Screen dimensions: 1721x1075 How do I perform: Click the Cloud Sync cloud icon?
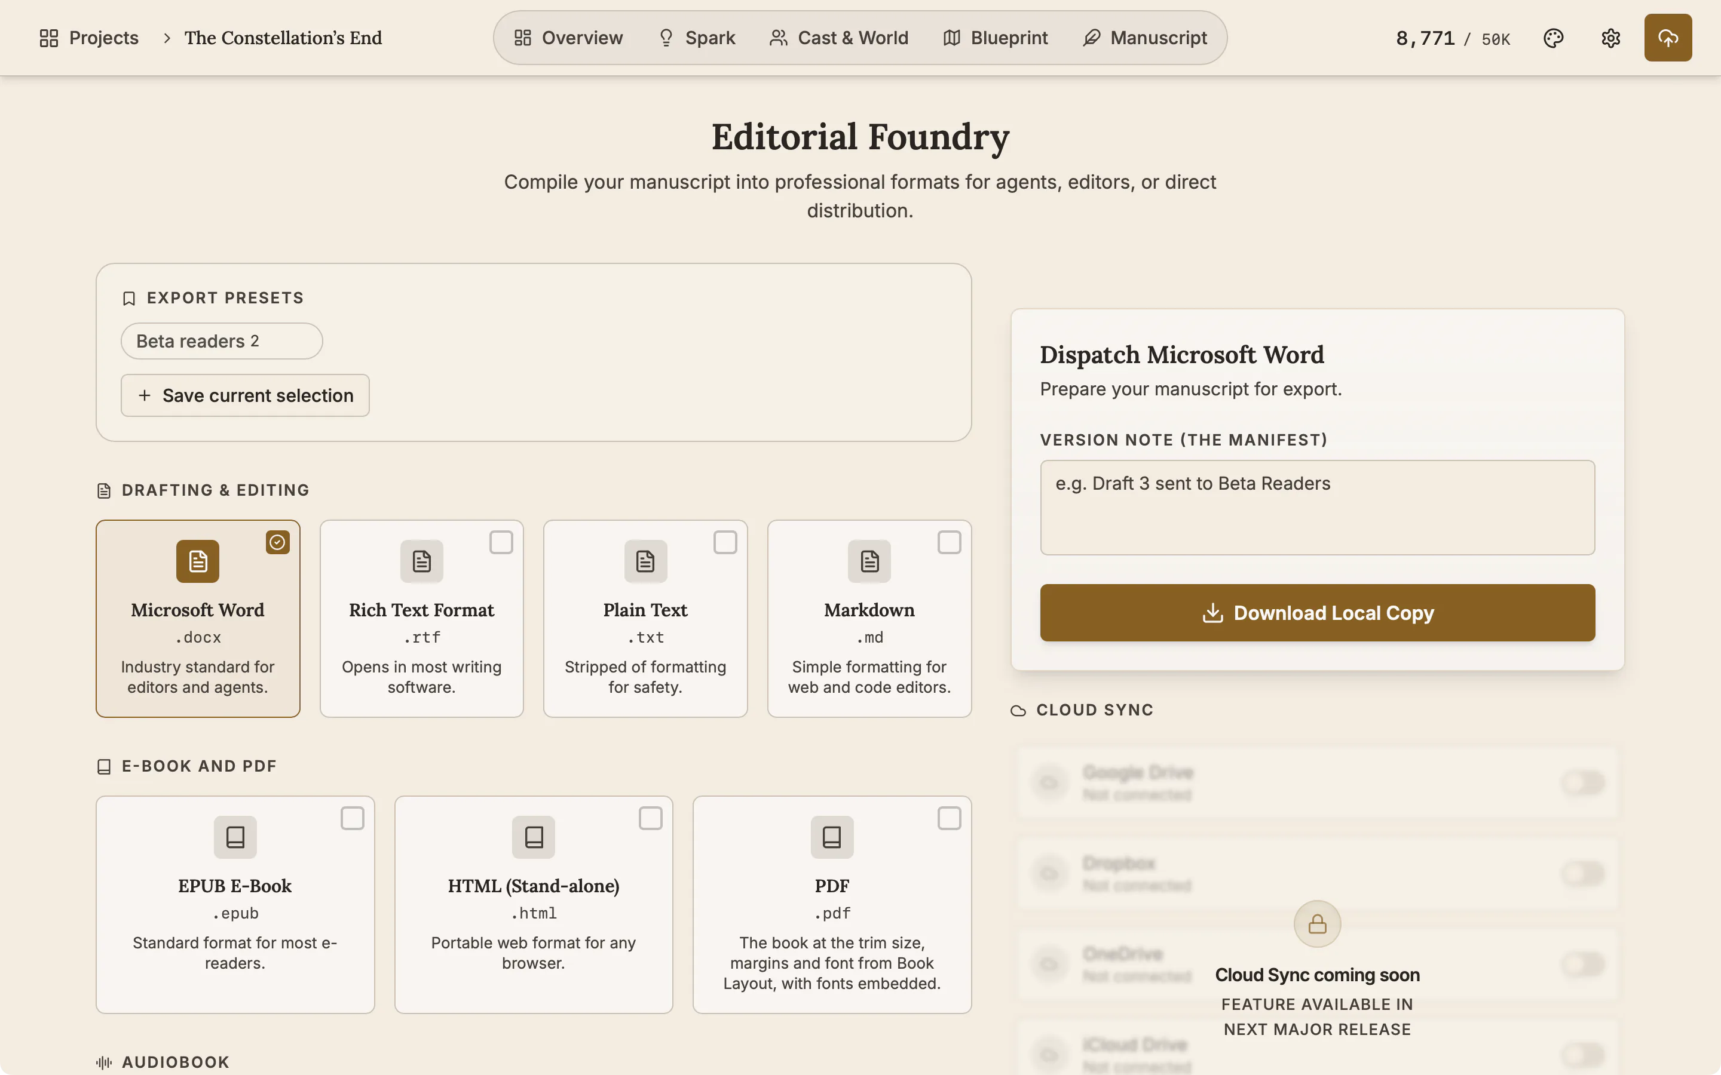click(1018, 710)
